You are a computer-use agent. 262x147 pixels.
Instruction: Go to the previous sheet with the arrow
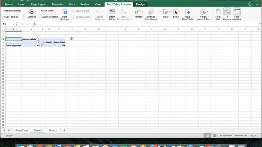5,130
